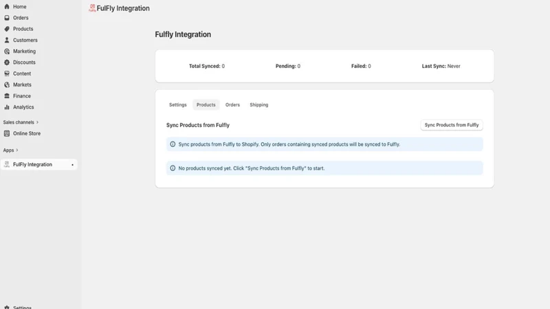
Task: Click the No products synced yet message
Action: (252, 168)
